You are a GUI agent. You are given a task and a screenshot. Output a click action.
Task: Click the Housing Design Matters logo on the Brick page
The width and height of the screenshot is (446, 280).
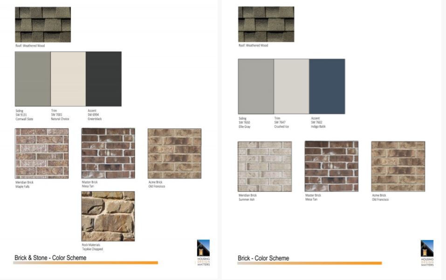[x=427, y=253]
